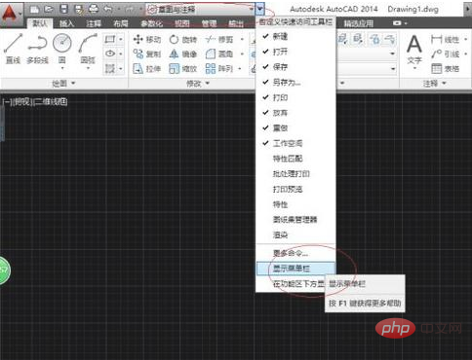Uncheck 保存 in the quick access menu
Viewport: 472px width, 360px height.
tap(295, 67)
